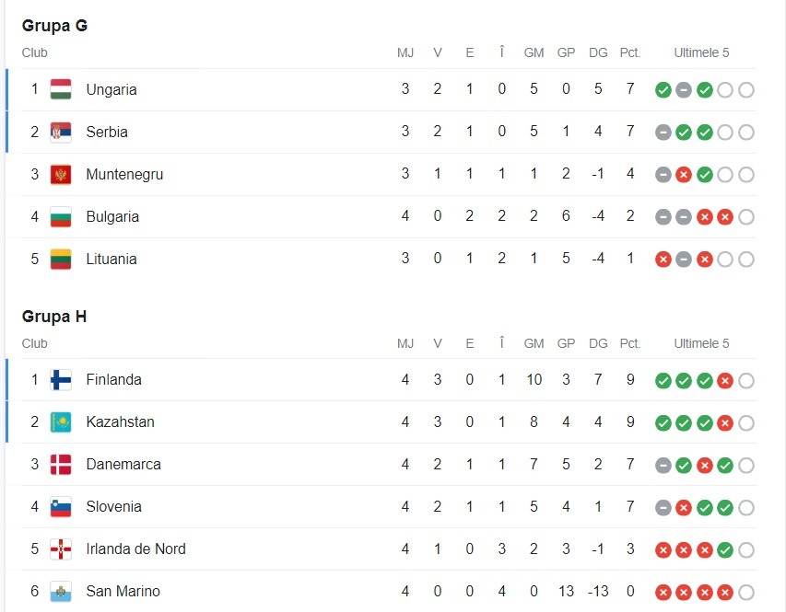Click the Kazahstan flag icon
This screenshot has height=612, width=786.
click(x=61, y=421)
